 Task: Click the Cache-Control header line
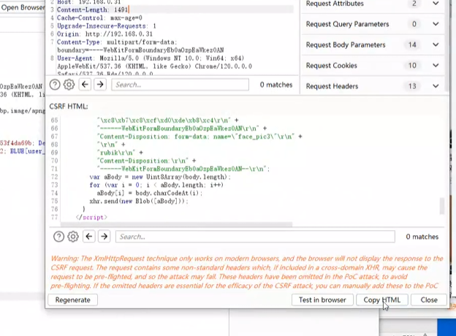click(x=99, y=18)
